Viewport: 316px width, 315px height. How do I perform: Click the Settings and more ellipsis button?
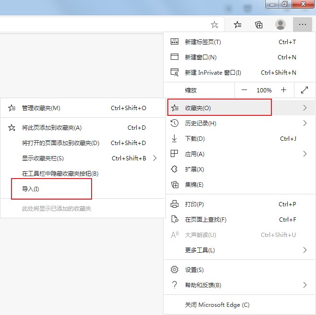(x=303, y=24)
